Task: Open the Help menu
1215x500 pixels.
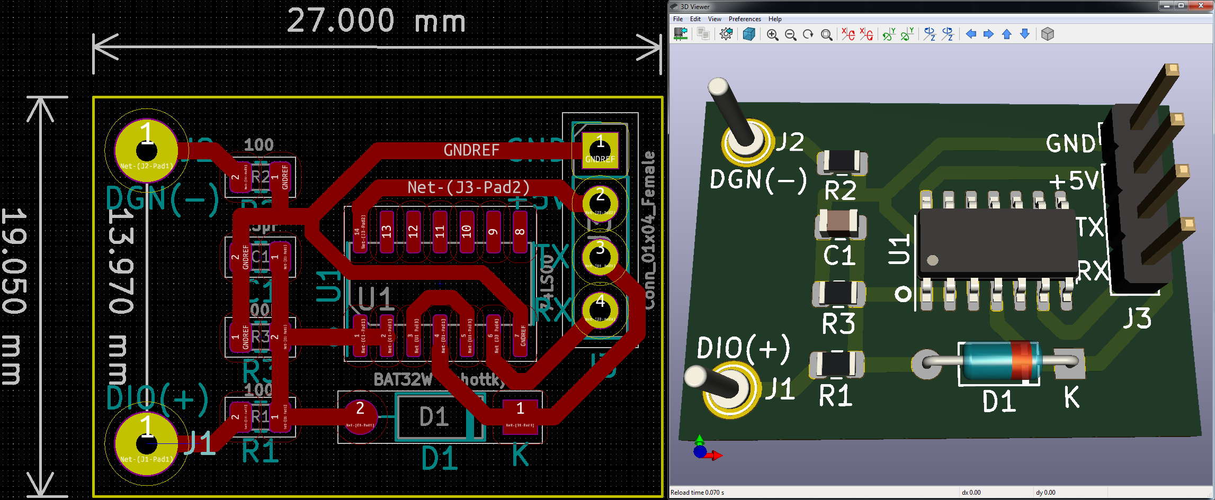Action: click(x=775, y=19)
